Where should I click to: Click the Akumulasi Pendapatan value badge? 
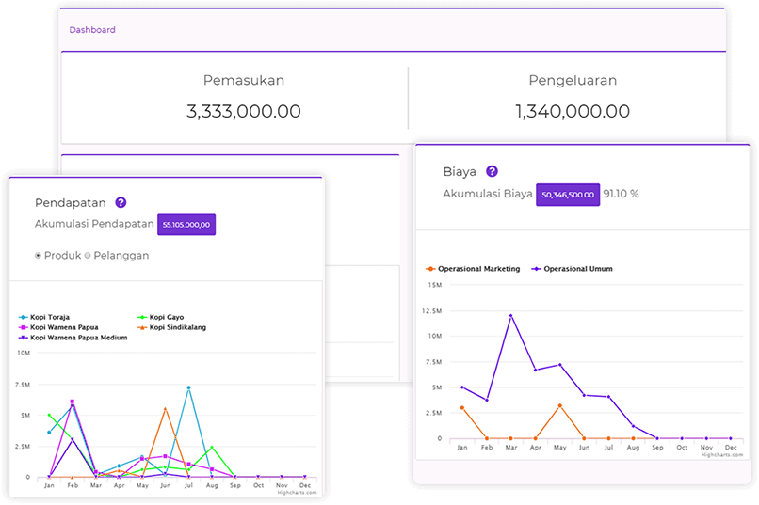pyautogui.click(x=186, y=224)
